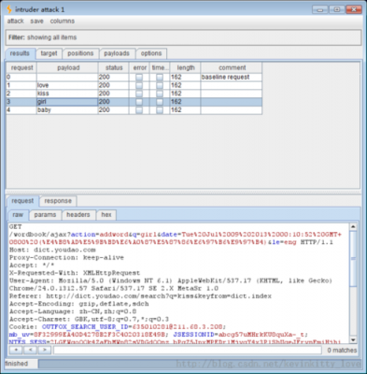Click the attack progress bar
This screenshot has height=374, width=367.
point(200,364)
